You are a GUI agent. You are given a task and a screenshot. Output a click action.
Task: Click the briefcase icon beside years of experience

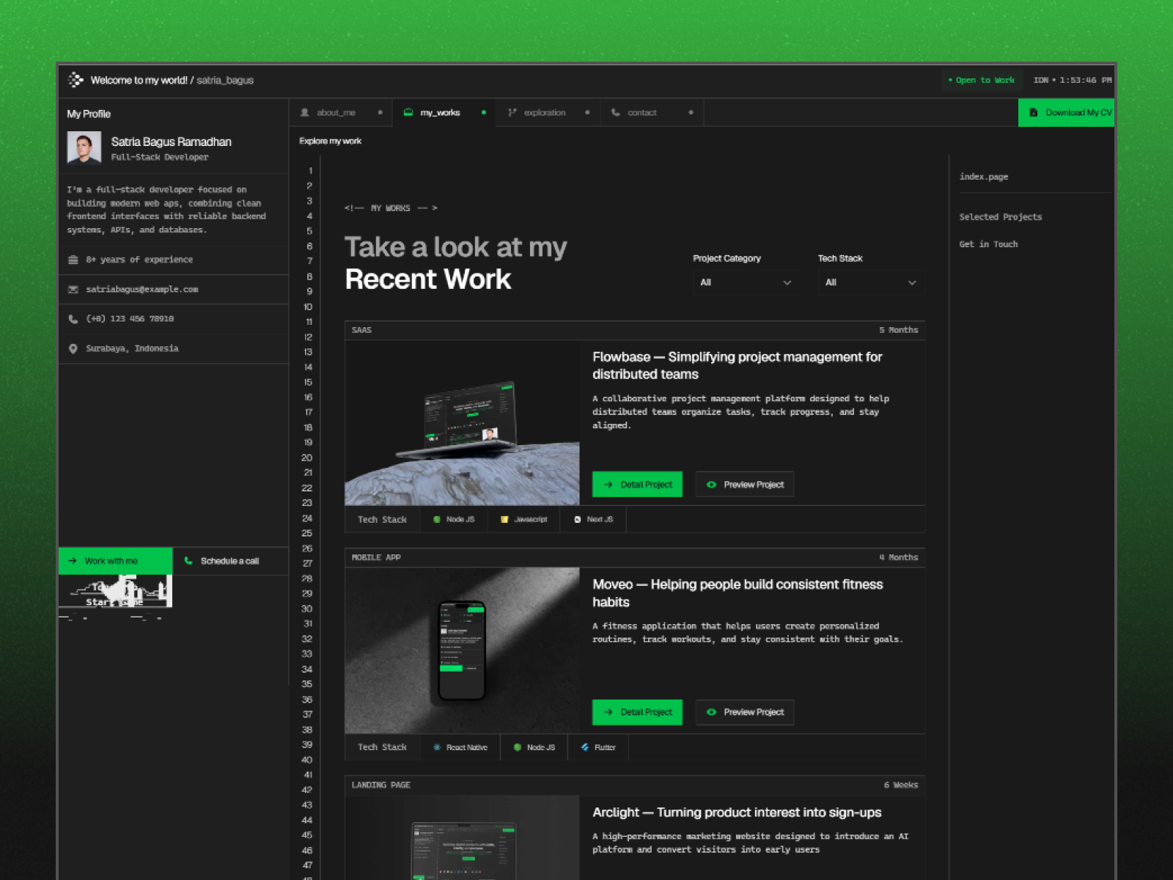73,260
